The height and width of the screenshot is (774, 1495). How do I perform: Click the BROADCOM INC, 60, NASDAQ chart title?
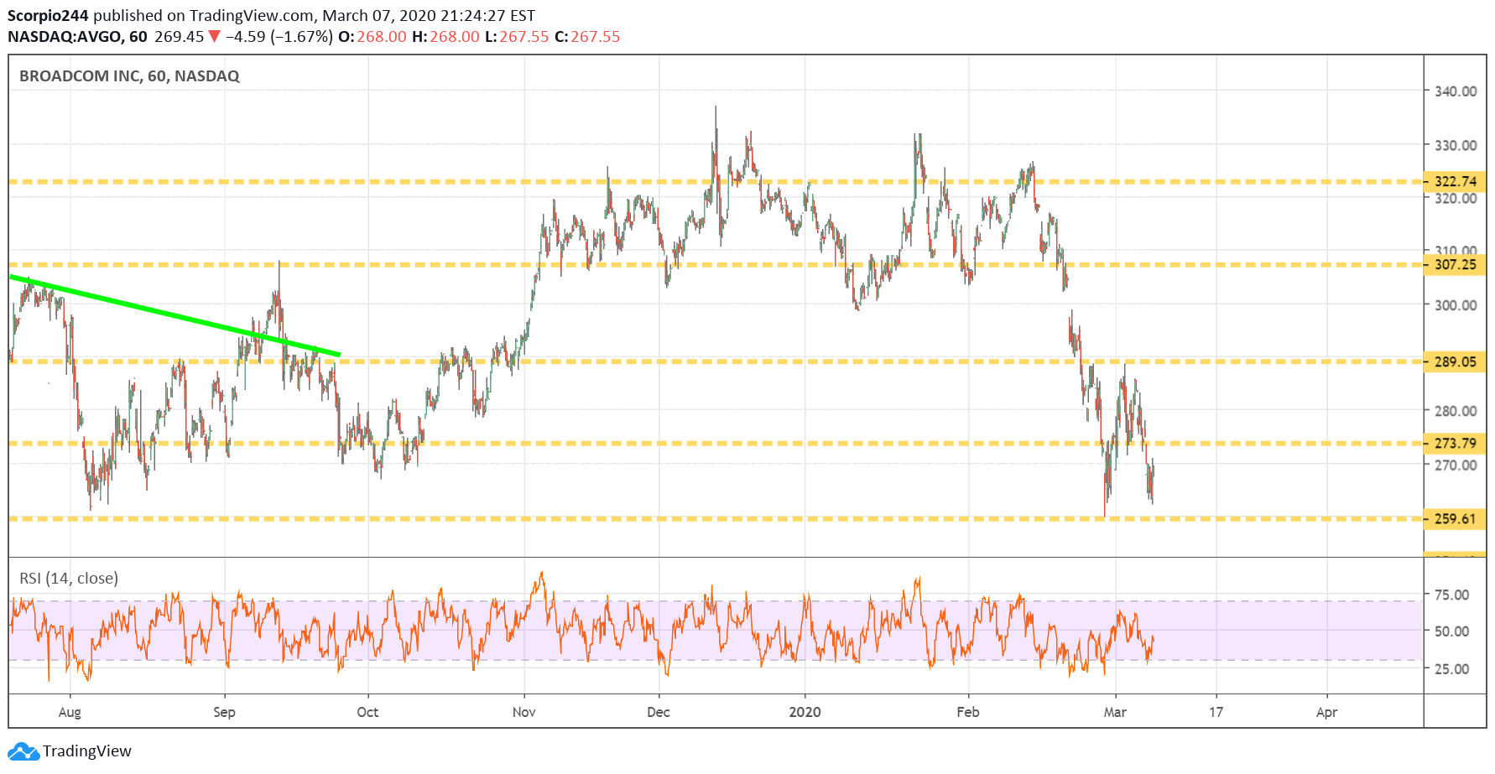129,76
